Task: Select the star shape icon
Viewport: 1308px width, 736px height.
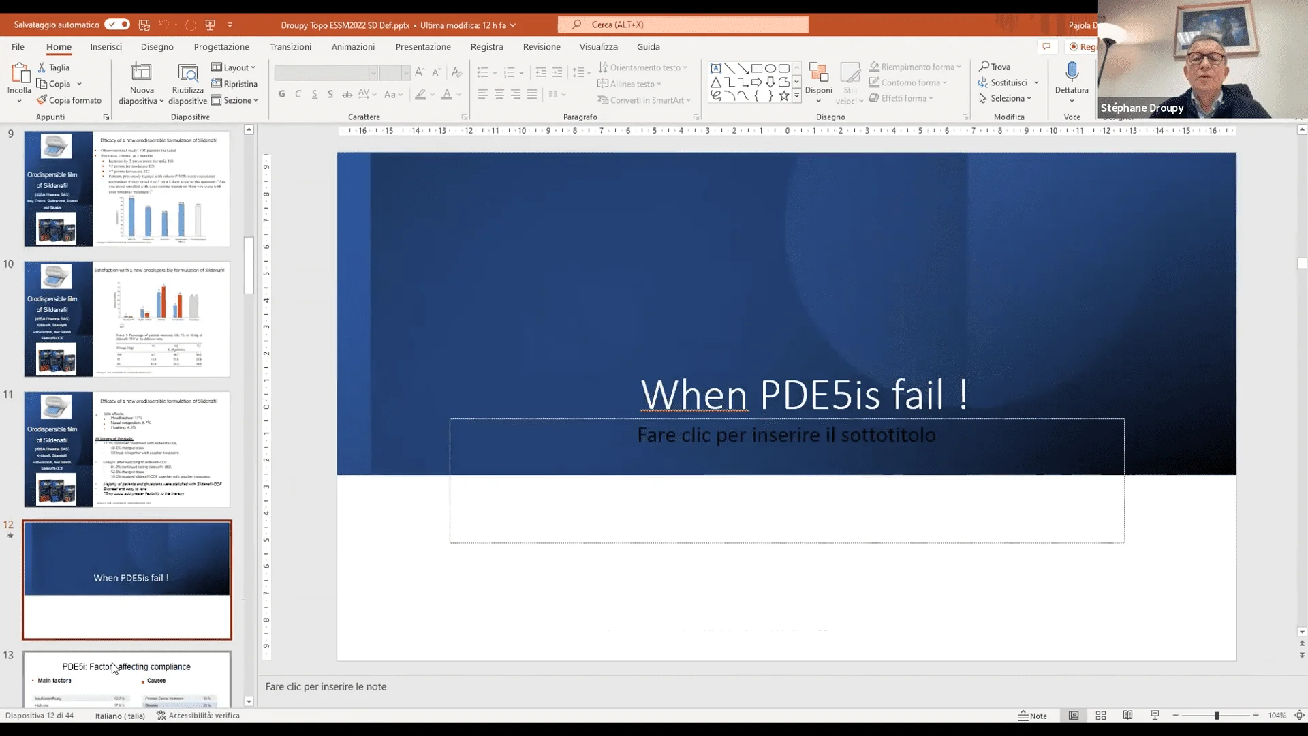Action: coord(784,96)
